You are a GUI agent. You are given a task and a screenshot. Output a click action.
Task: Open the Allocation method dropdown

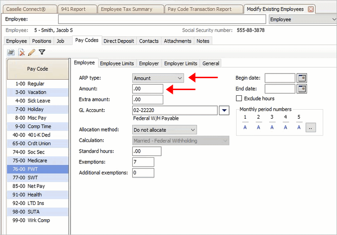coord(164,130)
